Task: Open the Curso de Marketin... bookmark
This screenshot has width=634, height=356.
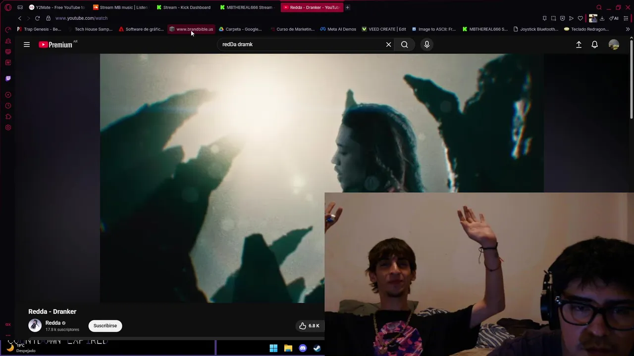Action: (x=292, y=29)
